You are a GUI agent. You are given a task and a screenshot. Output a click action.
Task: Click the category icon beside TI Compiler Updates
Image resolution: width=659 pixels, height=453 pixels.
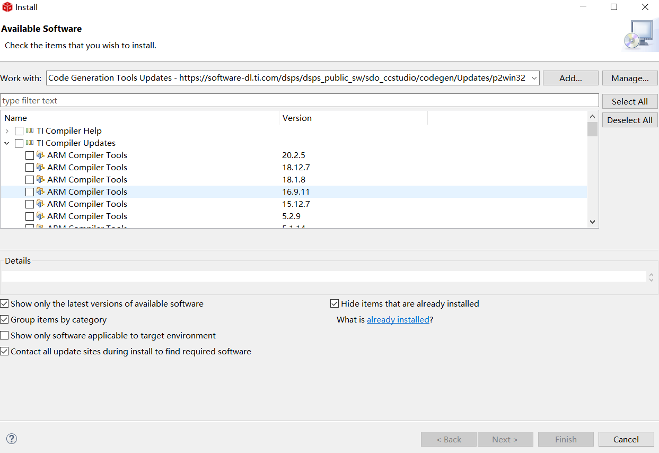[30, 143]
